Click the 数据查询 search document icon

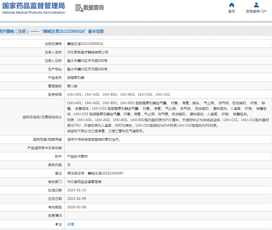pyautogui.click(x=79, y=8)
